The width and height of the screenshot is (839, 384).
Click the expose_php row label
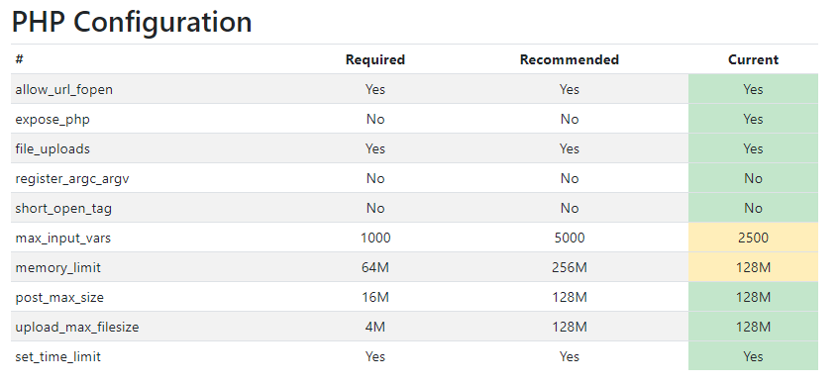pos(52,120)
